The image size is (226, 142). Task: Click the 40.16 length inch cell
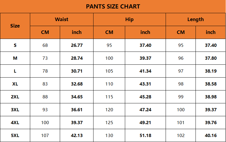tap(211, 135)
